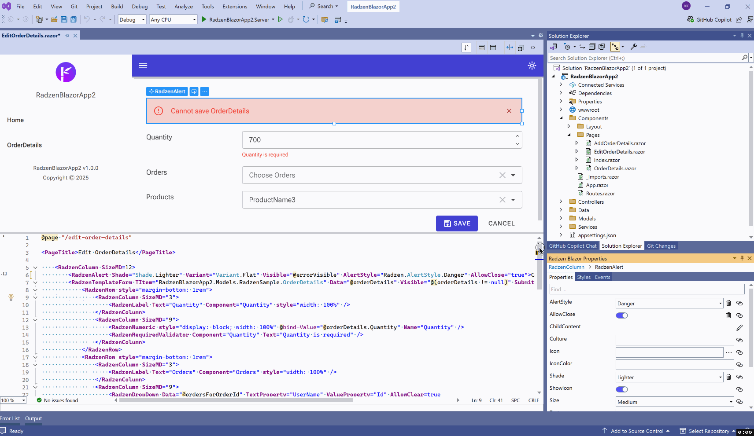Open the Extensions menu
This screenshot has height=436, width=754.
235,7
